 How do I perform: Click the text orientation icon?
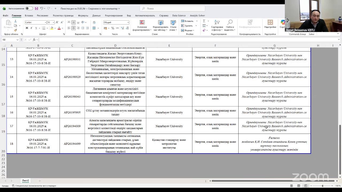tap(83, 22)
